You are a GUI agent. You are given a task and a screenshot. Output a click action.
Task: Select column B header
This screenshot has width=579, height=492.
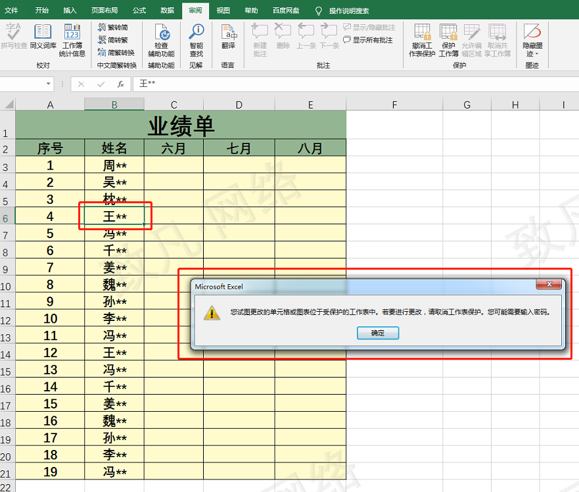114,105
